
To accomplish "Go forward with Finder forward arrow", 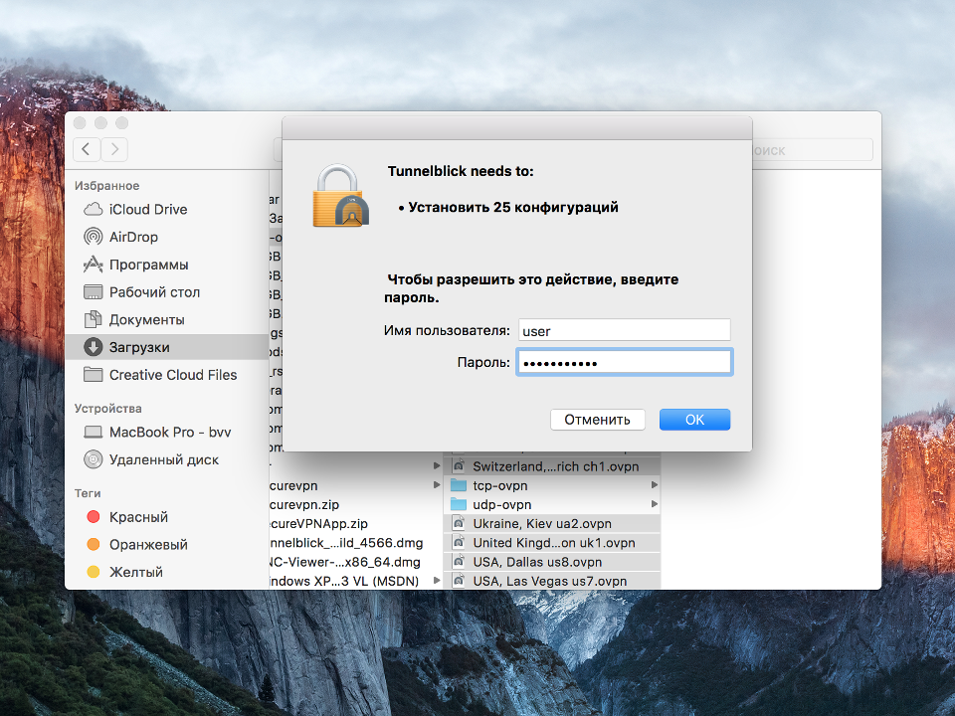I will click(x=114, y=149).
